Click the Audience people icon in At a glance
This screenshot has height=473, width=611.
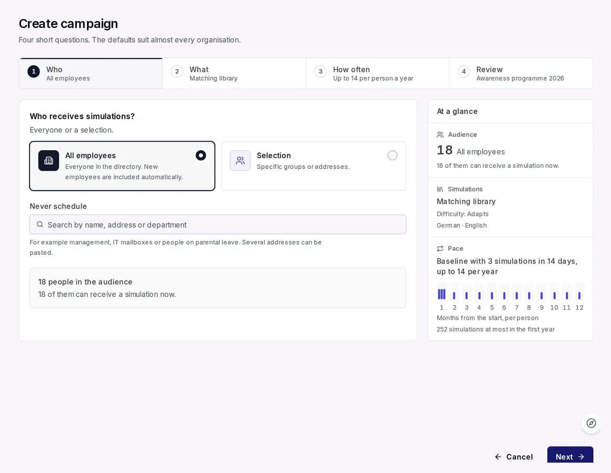coord(440,135)
